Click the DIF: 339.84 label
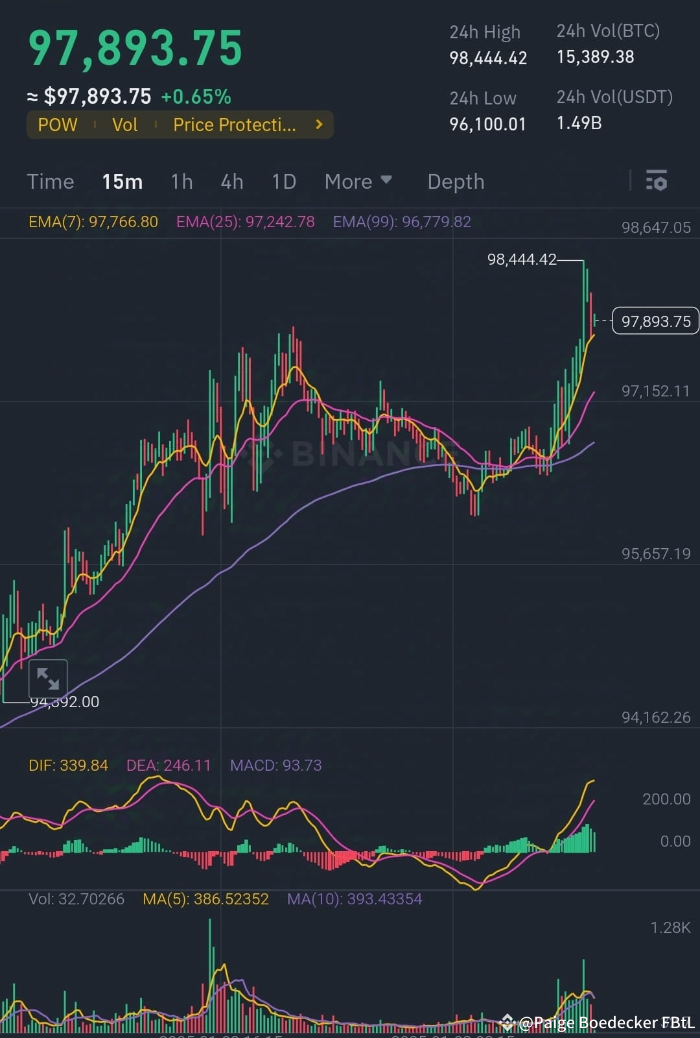The image size is (700, 1038). click(x=68, y=766)
